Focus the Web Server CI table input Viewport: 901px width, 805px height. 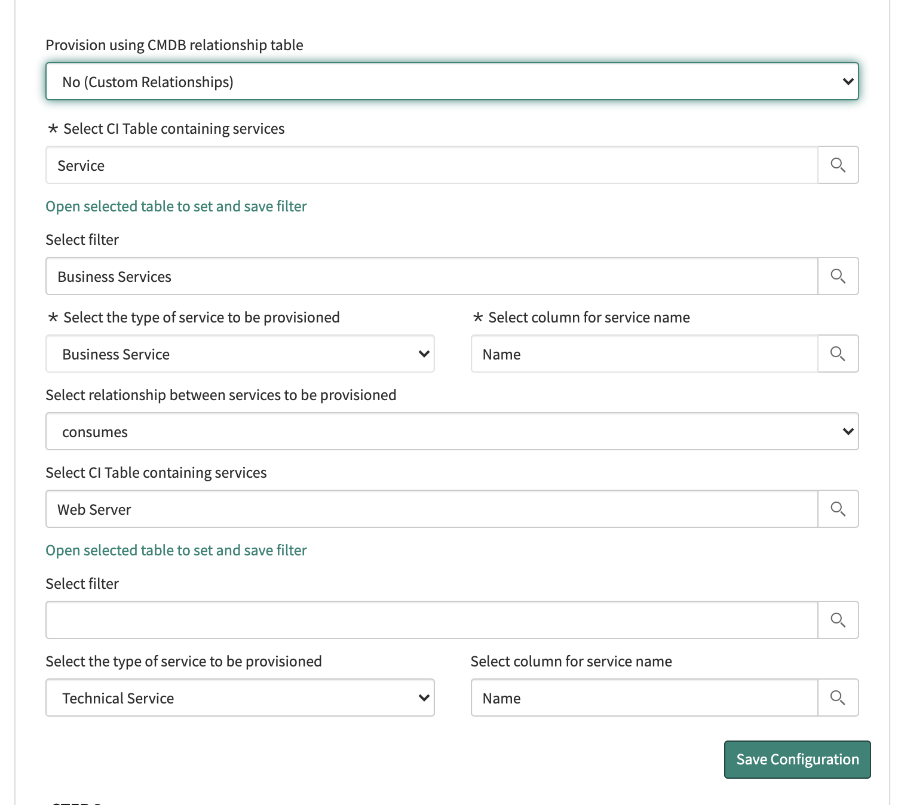[x=432, y=509]
